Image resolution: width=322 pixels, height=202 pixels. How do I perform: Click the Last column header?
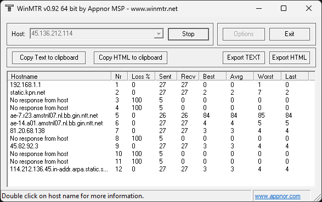tap(295, 77)
